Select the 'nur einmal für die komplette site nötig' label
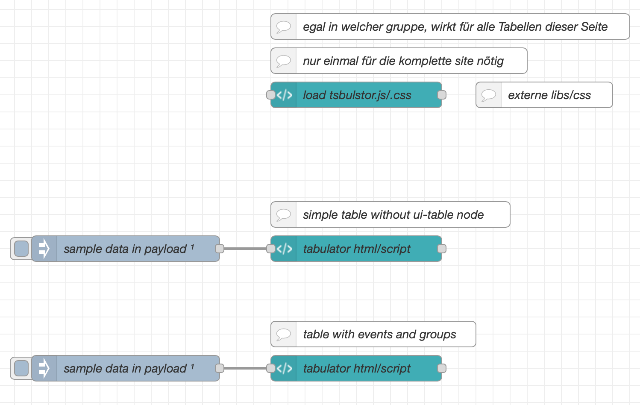Image resolution: width=640 pixels, height=405 pixels. point(403,61)
